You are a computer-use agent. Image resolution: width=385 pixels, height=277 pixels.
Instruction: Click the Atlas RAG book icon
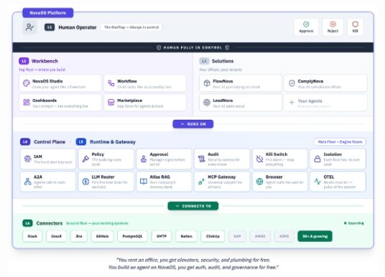(144, 182)
